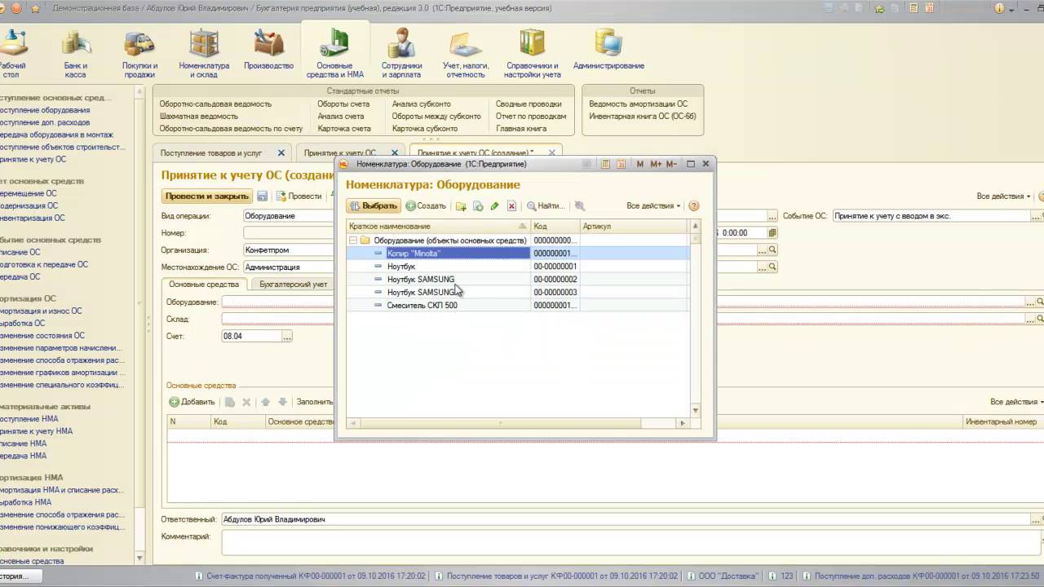Open Учет, налоги, отчетность section
The image size is (1044, 587).
(466, 54)
